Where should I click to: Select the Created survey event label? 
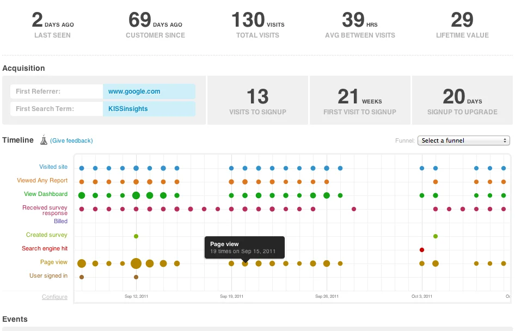pos(47,235)
